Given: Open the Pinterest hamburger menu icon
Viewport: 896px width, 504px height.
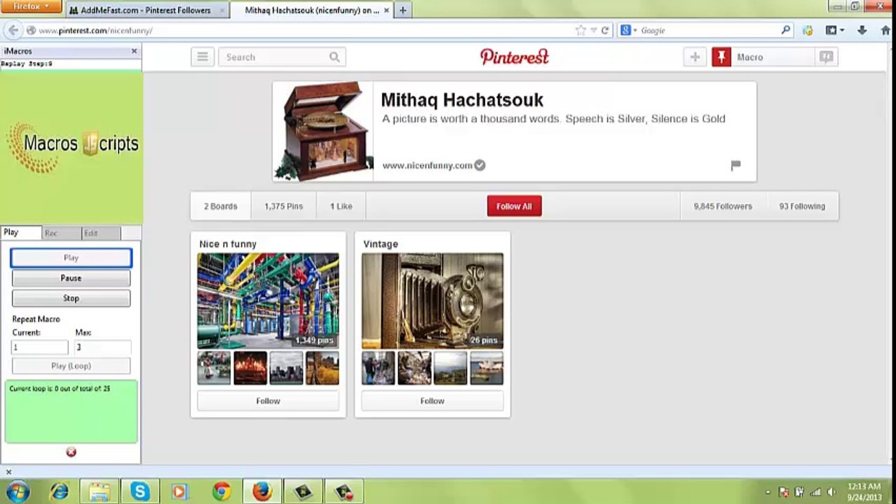Looking at the screenshot, I should click(x=202, y=57).
